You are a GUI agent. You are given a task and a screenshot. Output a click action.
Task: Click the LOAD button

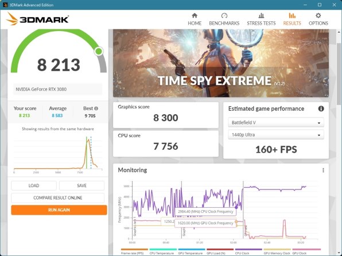[x=34, y=186]
